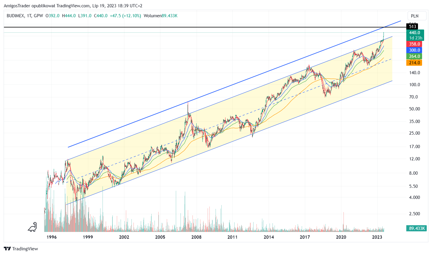Screen dimensions: 432x255
Task: Click the 35.00 price scale value
Action: 414,122
